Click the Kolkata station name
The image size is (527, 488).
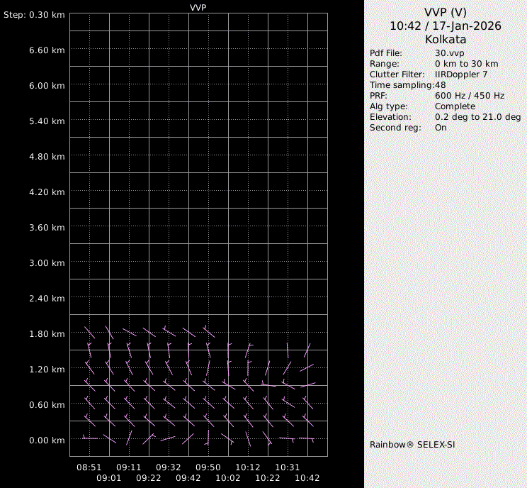[446, 40]
